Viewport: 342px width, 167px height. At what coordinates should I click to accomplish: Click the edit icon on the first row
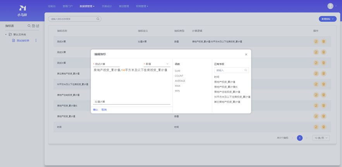[316, 41]
